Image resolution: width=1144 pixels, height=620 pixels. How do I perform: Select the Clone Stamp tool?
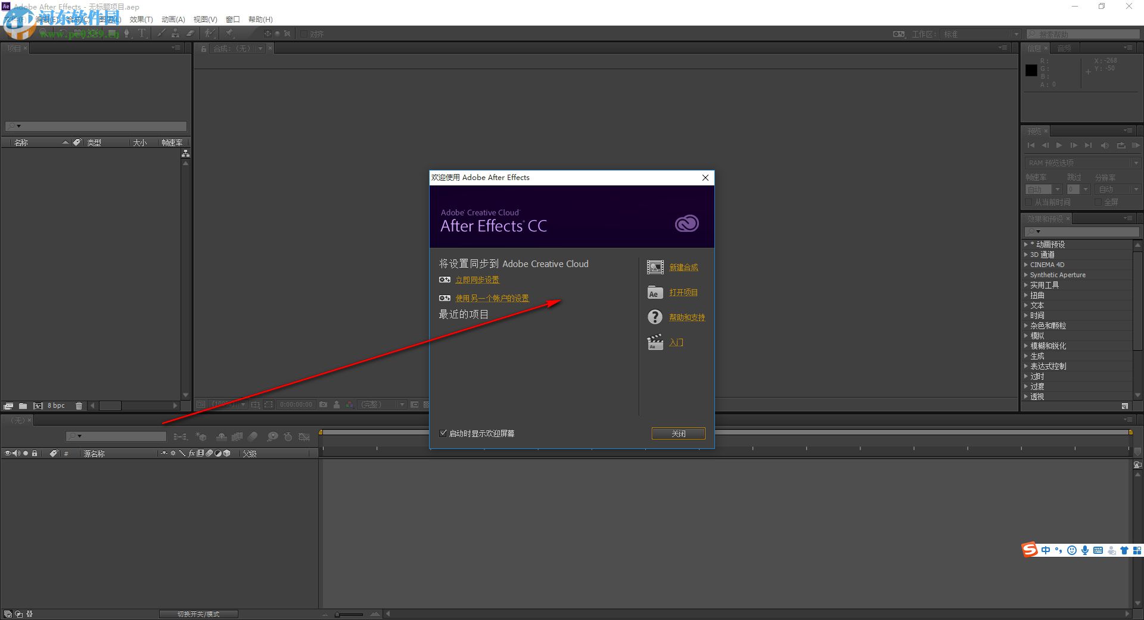(176, 33)
